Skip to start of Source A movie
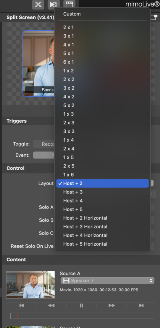 point(21,305)
